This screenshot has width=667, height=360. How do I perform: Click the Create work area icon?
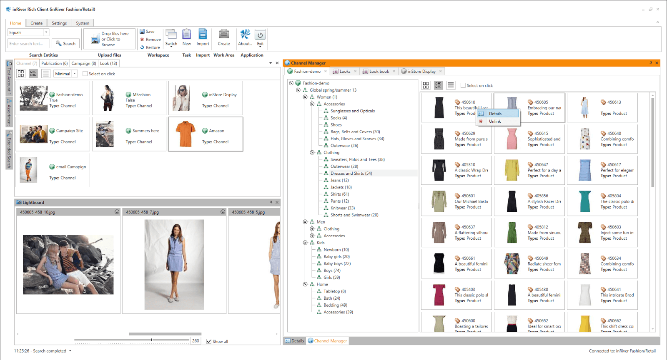coord(224,35)
